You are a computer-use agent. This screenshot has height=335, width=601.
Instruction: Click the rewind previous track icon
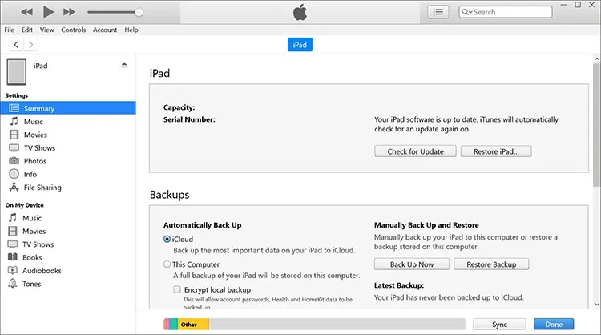[x=26, y=12]
